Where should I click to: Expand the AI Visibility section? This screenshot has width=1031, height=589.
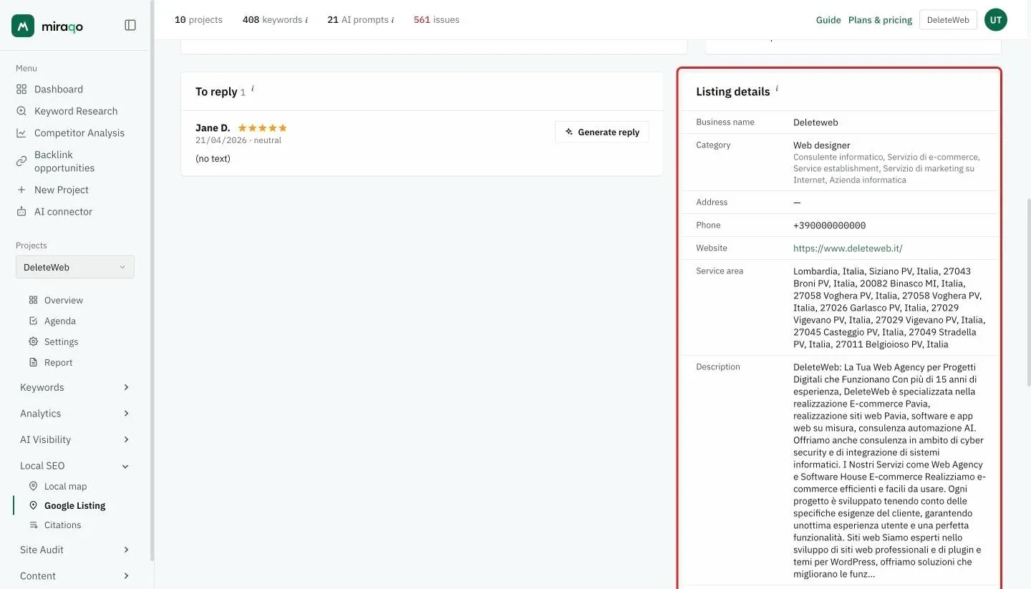point(75,439)
